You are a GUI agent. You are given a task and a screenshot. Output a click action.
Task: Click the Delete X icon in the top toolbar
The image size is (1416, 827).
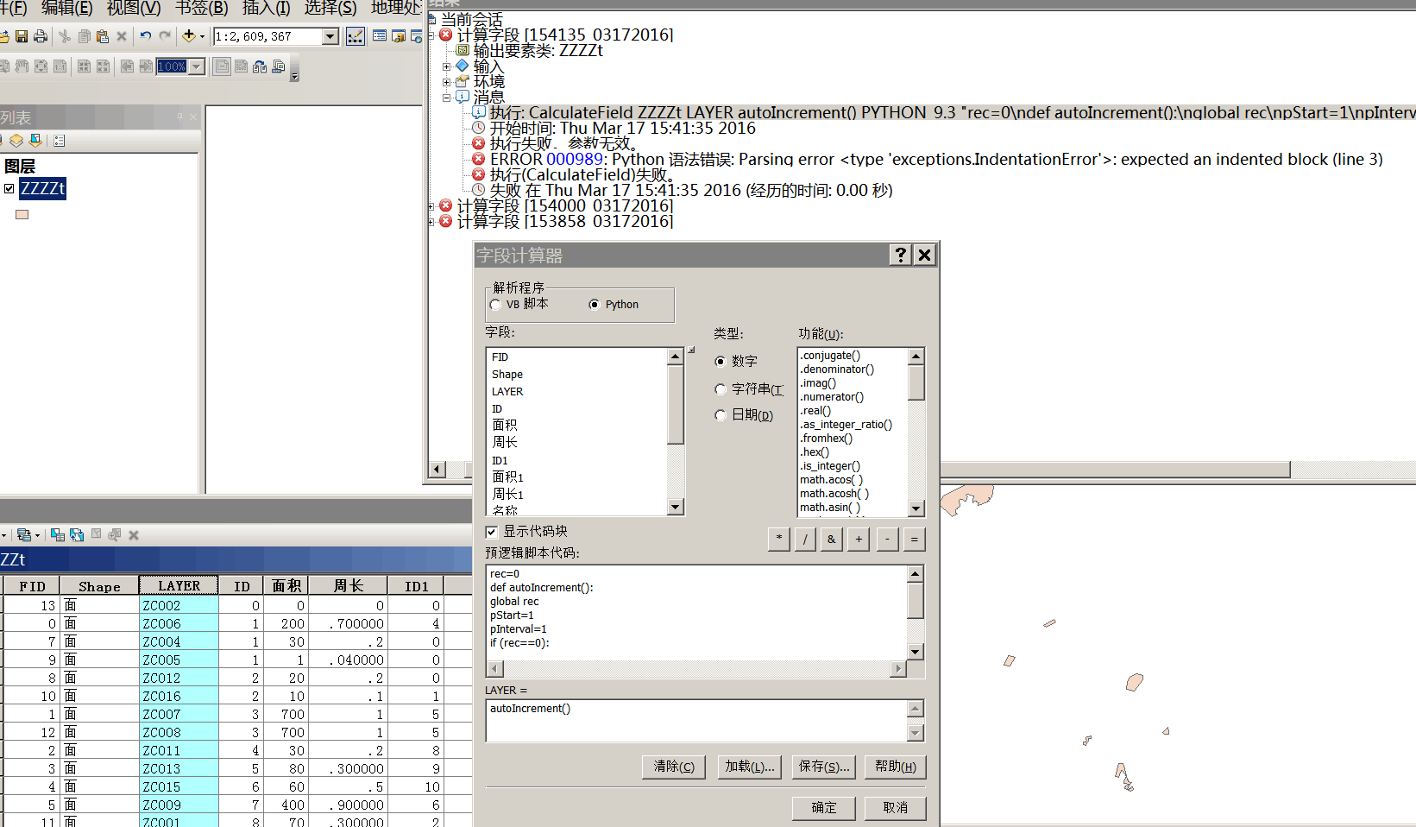pos(122,36)
